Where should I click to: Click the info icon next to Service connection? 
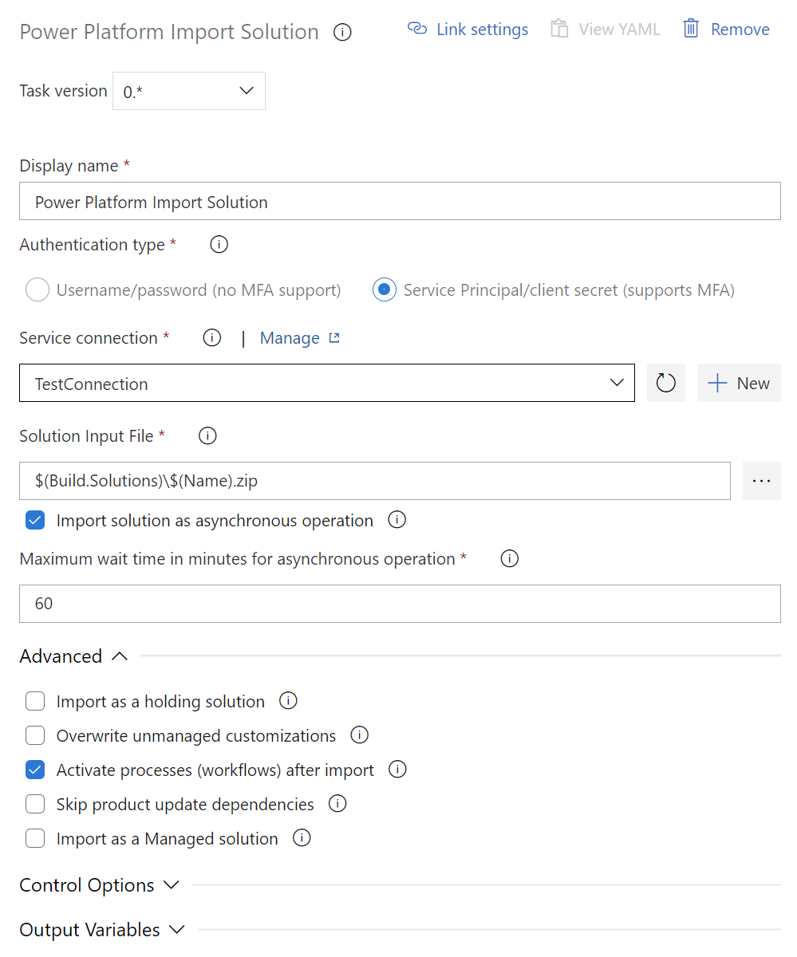pos(211,338)
